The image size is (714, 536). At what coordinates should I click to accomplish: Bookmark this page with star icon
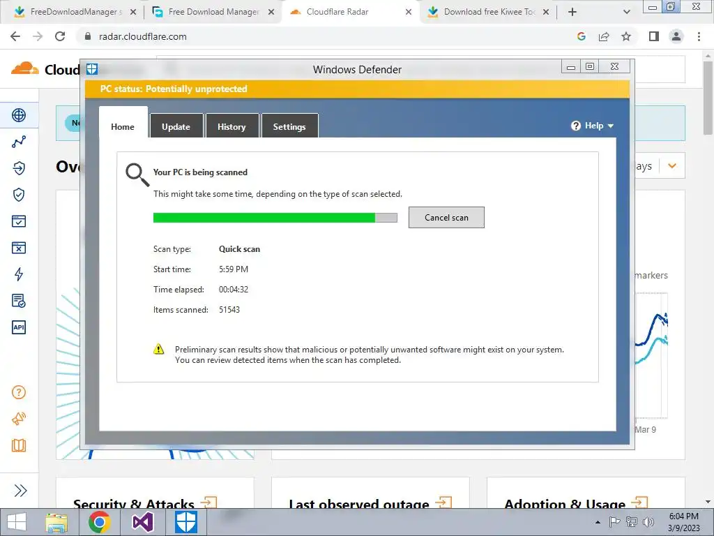626,36
